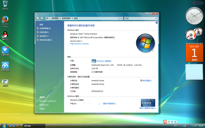Viewport: 205px width, 128px height.
Task: Open the Tencent QQ desktop shortcut
Action: tap(5, 36)
